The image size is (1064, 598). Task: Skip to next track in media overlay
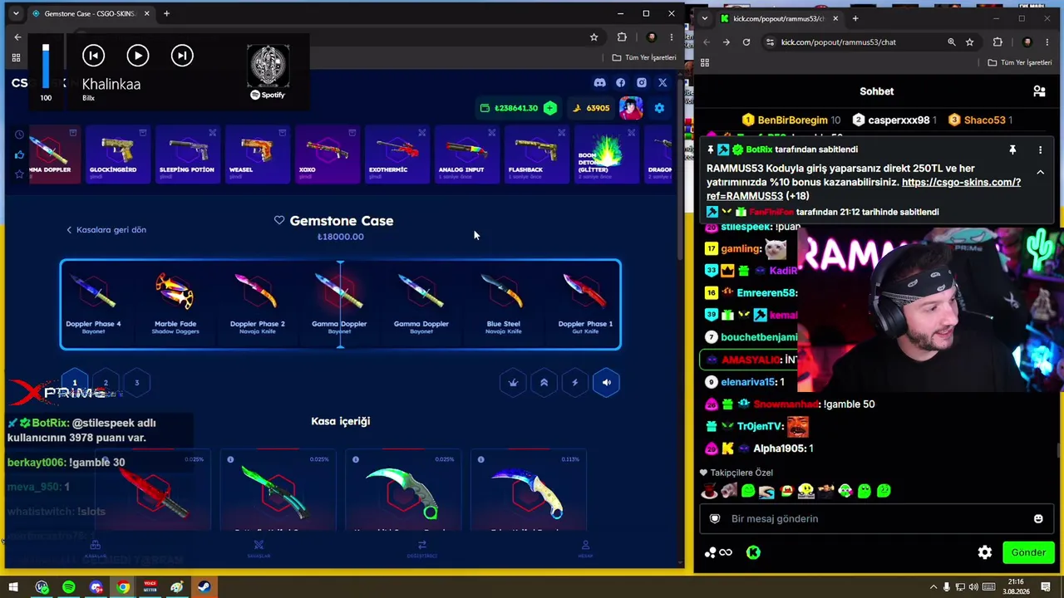pyautogui.click(x=182, y=56)
